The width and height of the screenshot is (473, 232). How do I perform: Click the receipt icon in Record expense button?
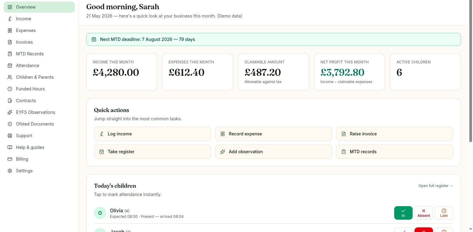pos(223,134)
